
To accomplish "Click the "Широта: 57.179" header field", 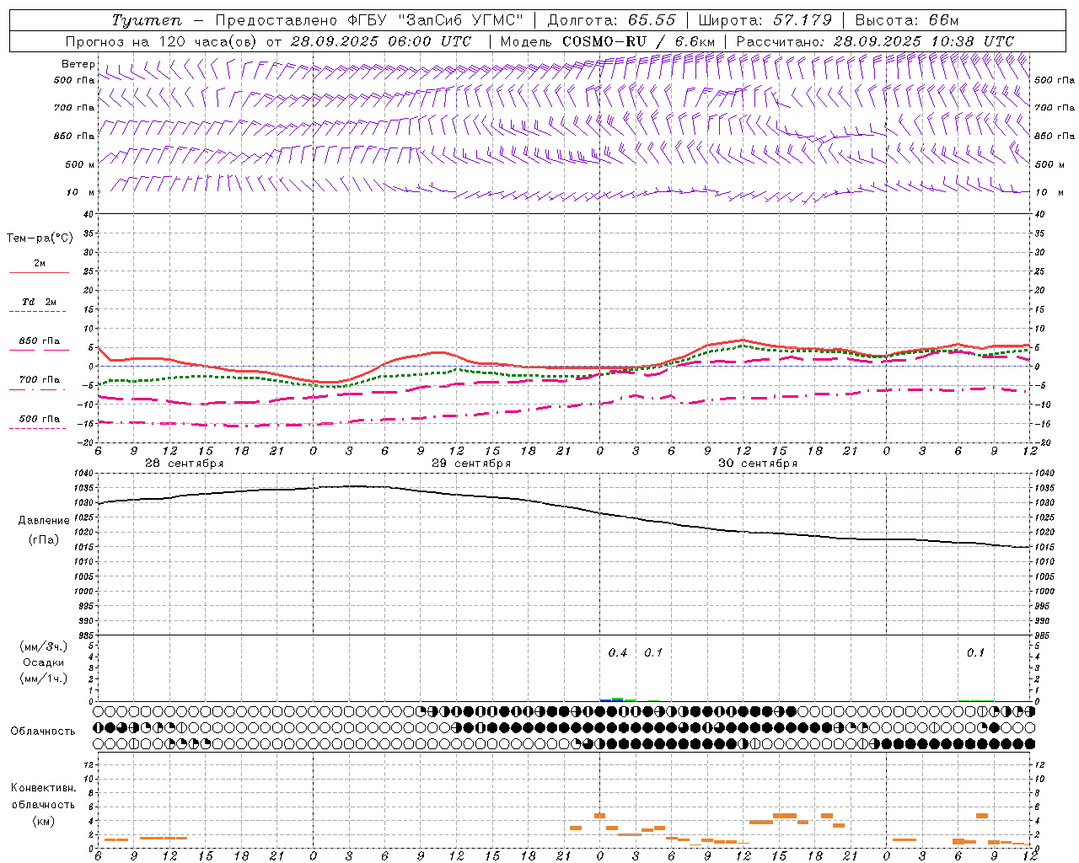I will coord(765,20).
